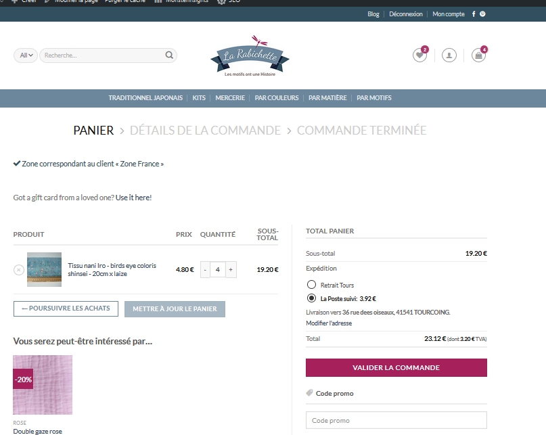This screenshot has width=546, height=435.
Task: Click the Détails de la commande step
Action: (x=205, y=131)
